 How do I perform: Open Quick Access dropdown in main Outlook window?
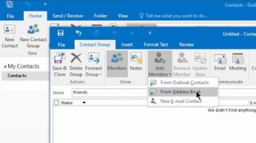pos(45,4)
